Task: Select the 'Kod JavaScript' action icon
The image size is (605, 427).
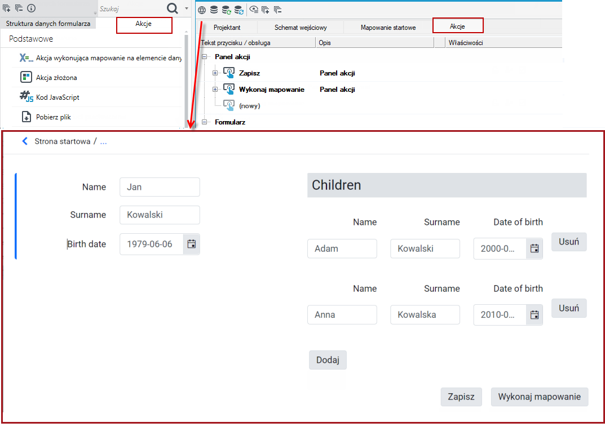Action: (27, 96)
